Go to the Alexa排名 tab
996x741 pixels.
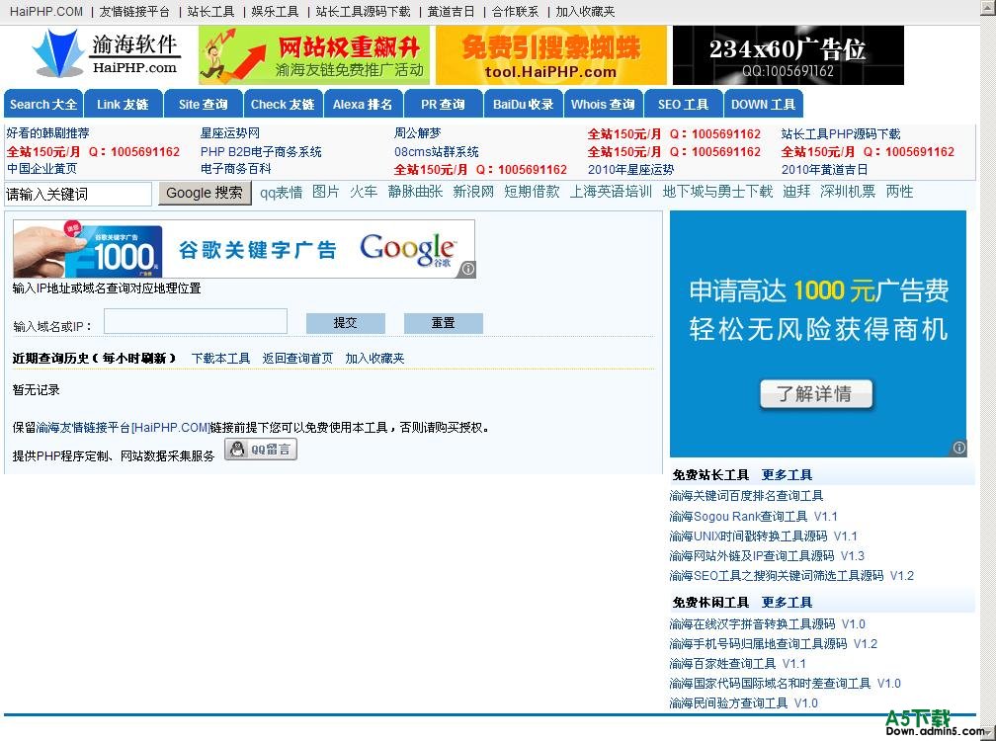tap(363, 104)
